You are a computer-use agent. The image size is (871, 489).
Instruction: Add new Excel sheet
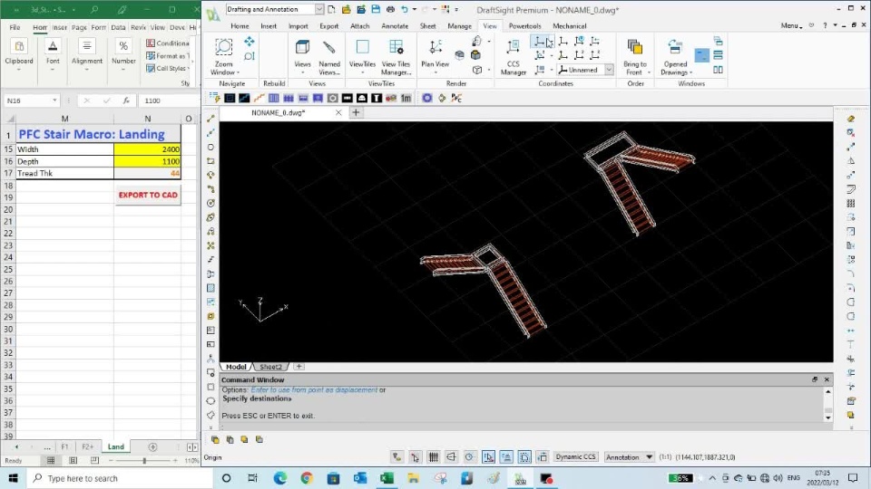point(152,446)
